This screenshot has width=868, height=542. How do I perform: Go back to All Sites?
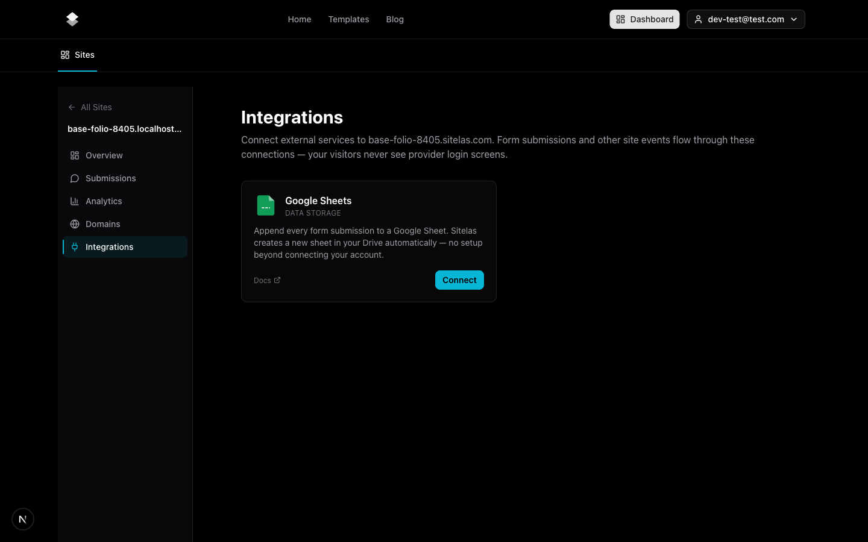click(90, 107)
